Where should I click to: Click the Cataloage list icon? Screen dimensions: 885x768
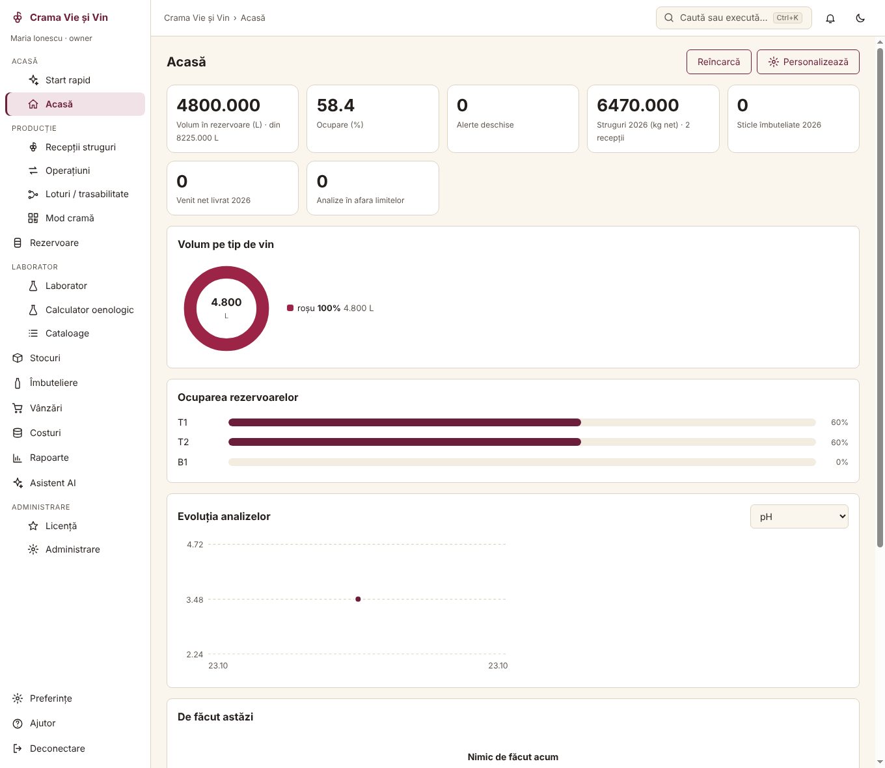[33, 333]
